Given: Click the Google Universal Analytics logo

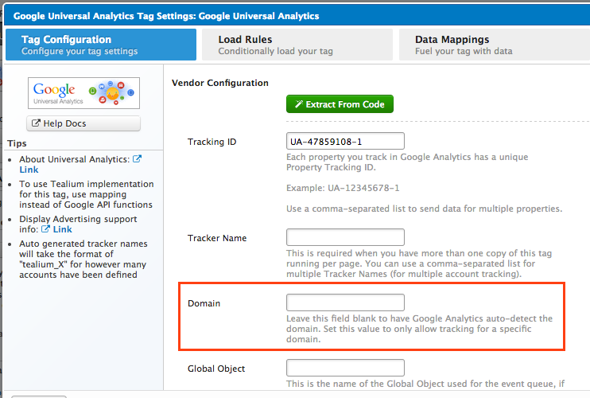Looking at the screenshot, I should [x=83, y=93].
